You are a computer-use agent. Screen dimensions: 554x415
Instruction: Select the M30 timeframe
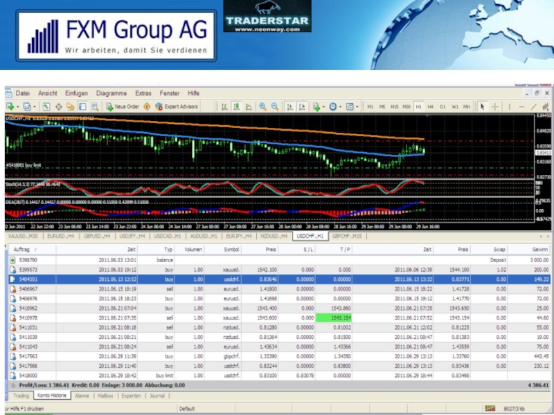click(x=406, y=107)
